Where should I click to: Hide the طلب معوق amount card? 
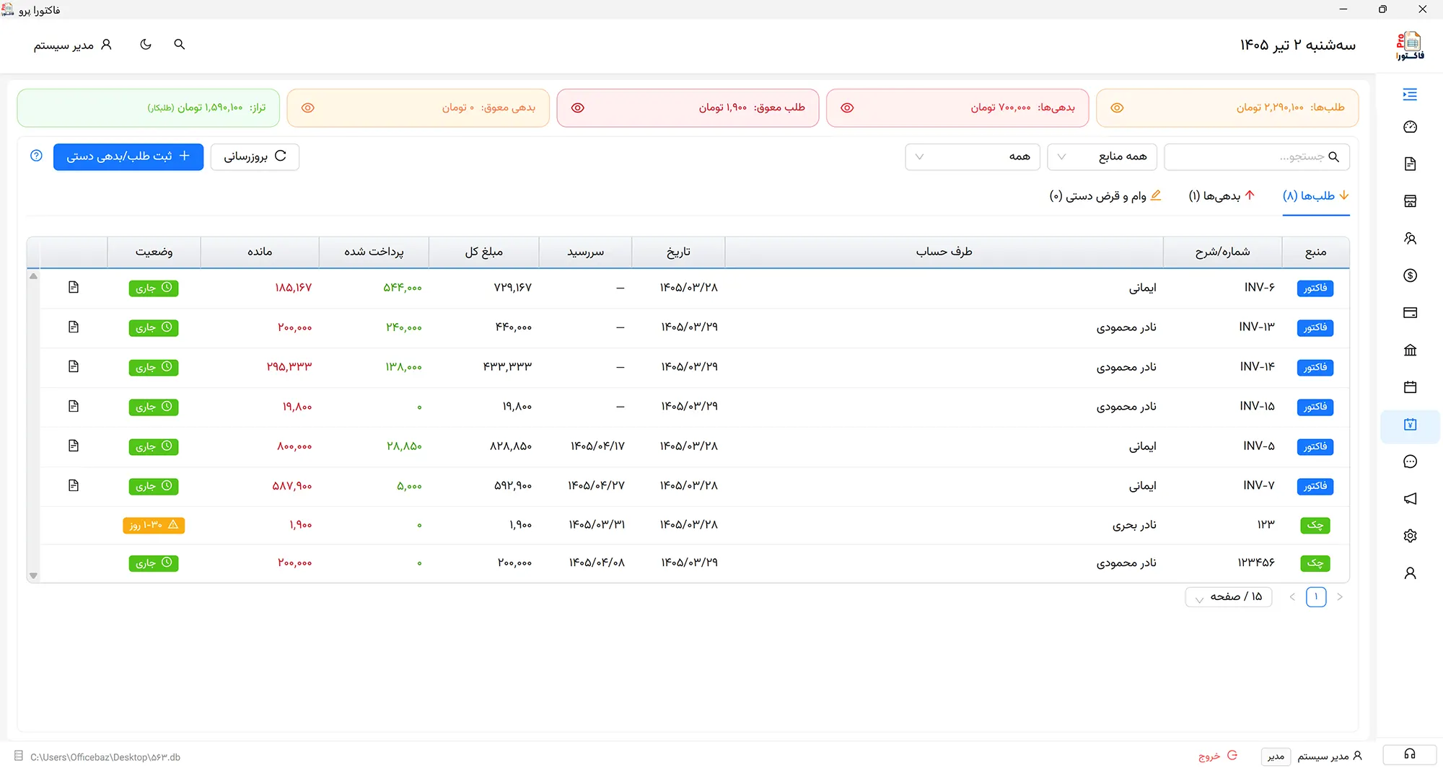[x=577, y=108]
